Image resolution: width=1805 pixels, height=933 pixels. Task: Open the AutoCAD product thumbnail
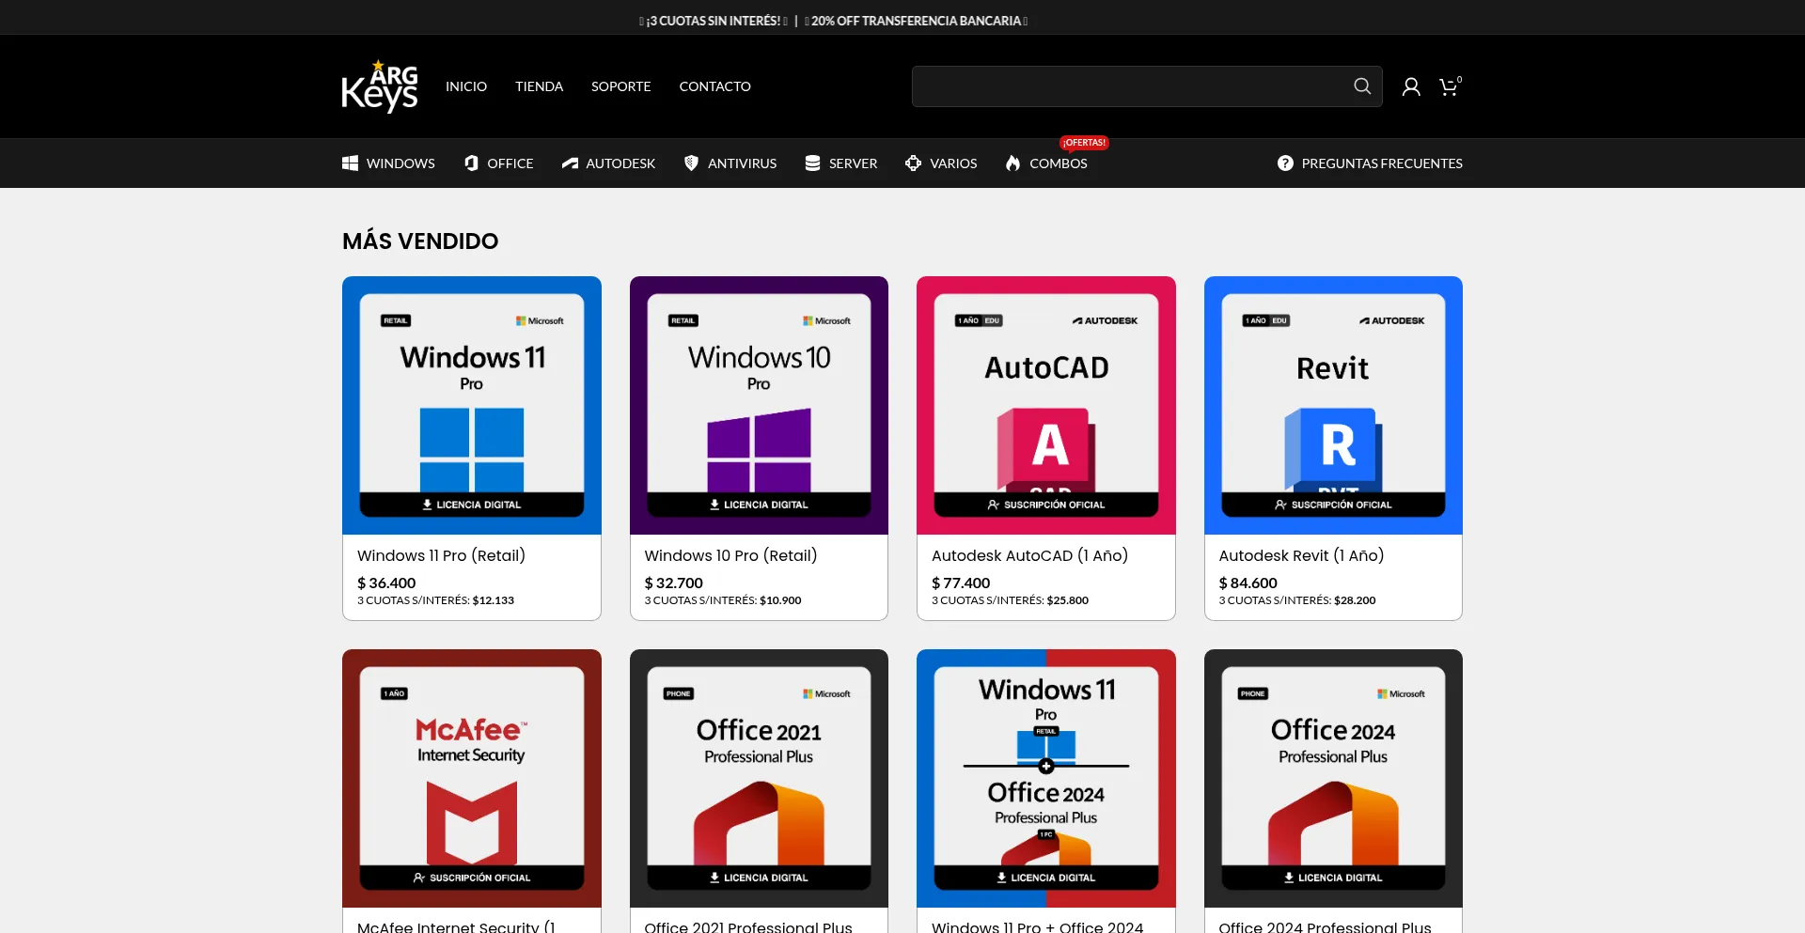(x=1045, y=405)
